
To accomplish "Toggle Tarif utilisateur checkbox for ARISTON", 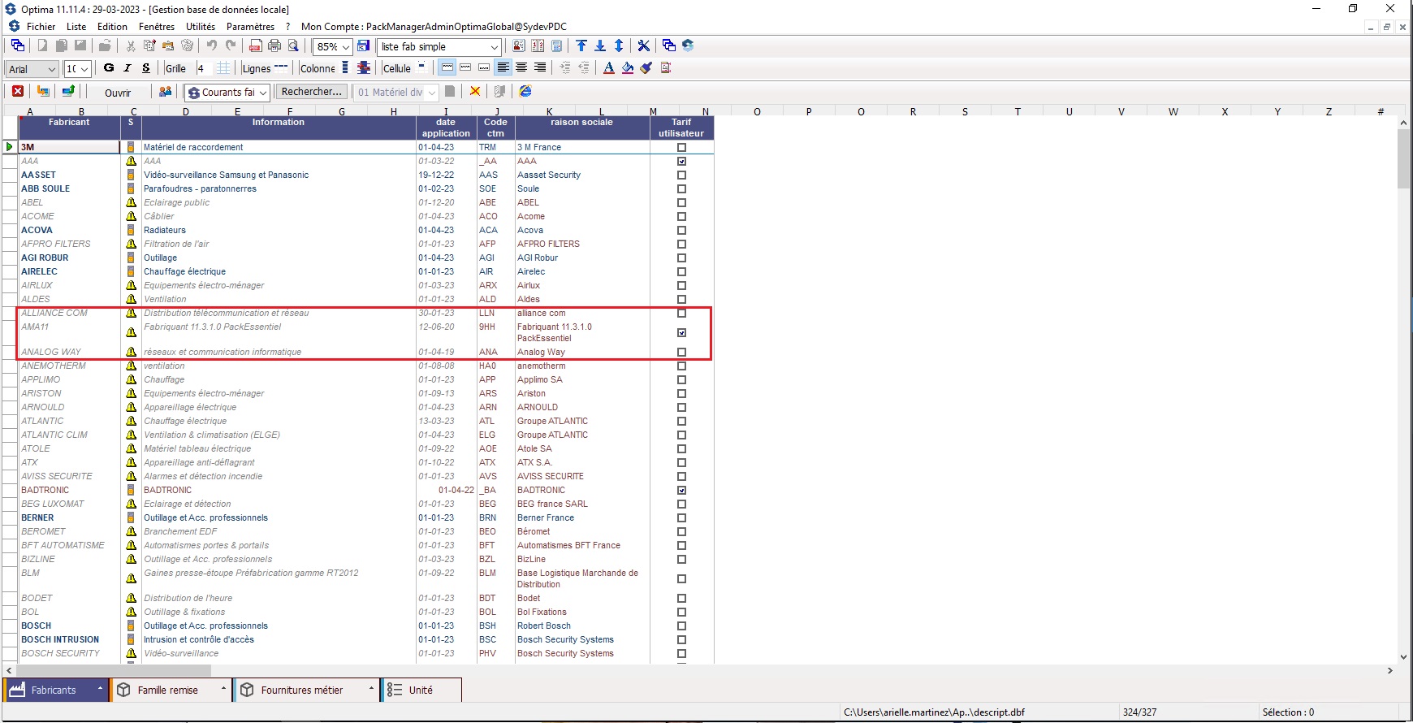I will coord(681,394).
